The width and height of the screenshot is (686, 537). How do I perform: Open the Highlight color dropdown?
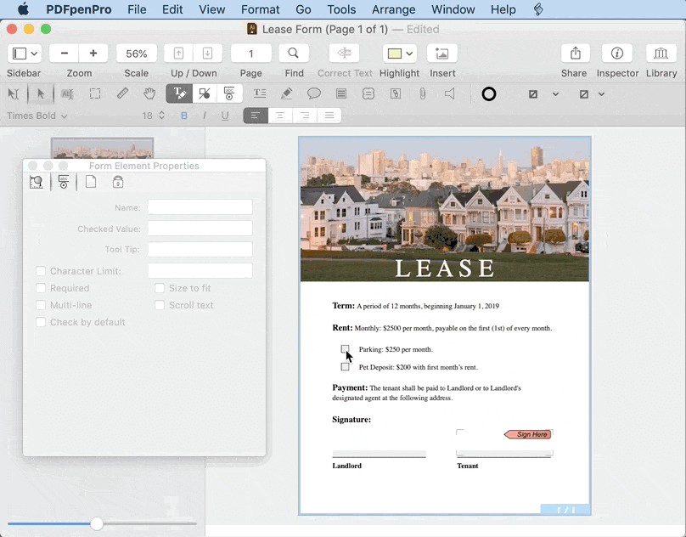(408, 53)
